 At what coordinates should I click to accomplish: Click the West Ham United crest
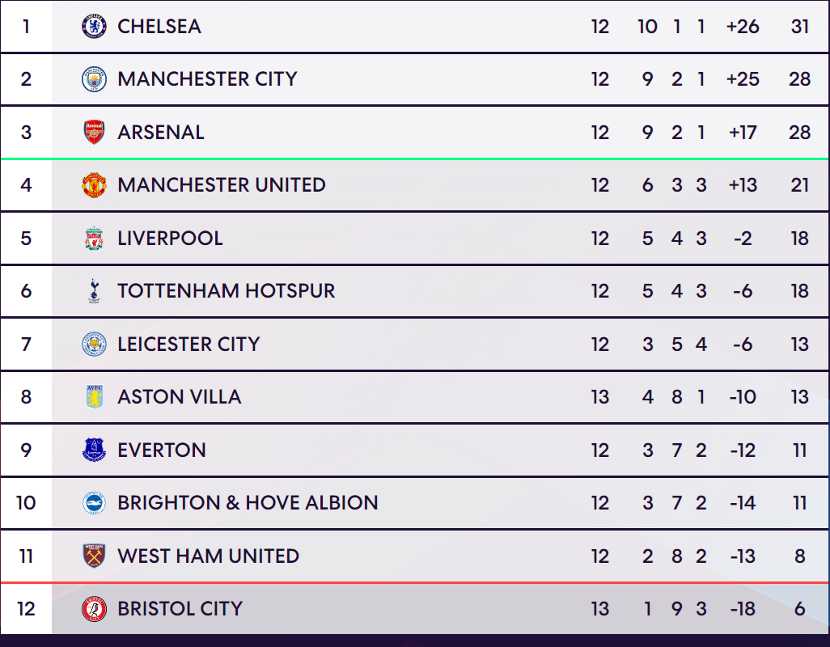coord(94,556)
